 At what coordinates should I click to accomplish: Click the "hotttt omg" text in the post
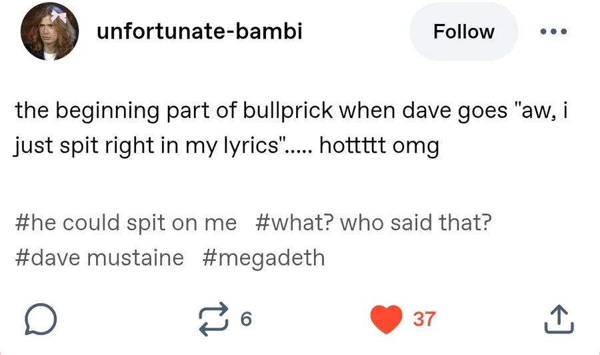tap(379, 145)
